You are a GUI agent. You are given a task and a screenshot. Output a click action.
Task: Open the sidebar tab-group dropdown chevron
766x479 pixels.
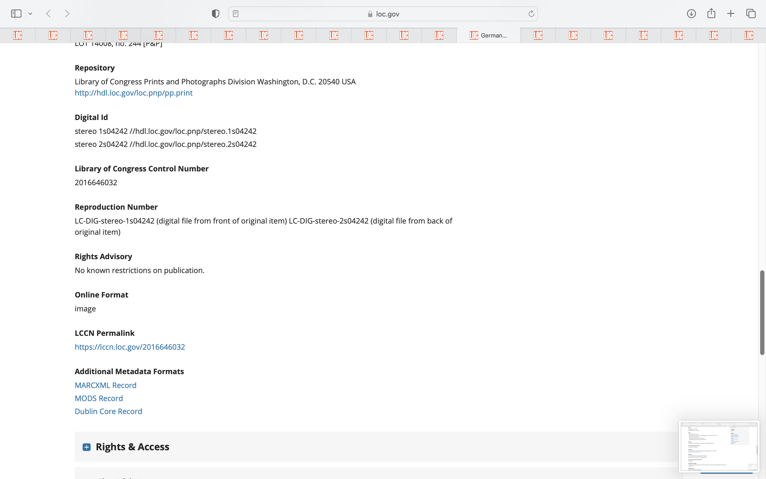[30, 14]
